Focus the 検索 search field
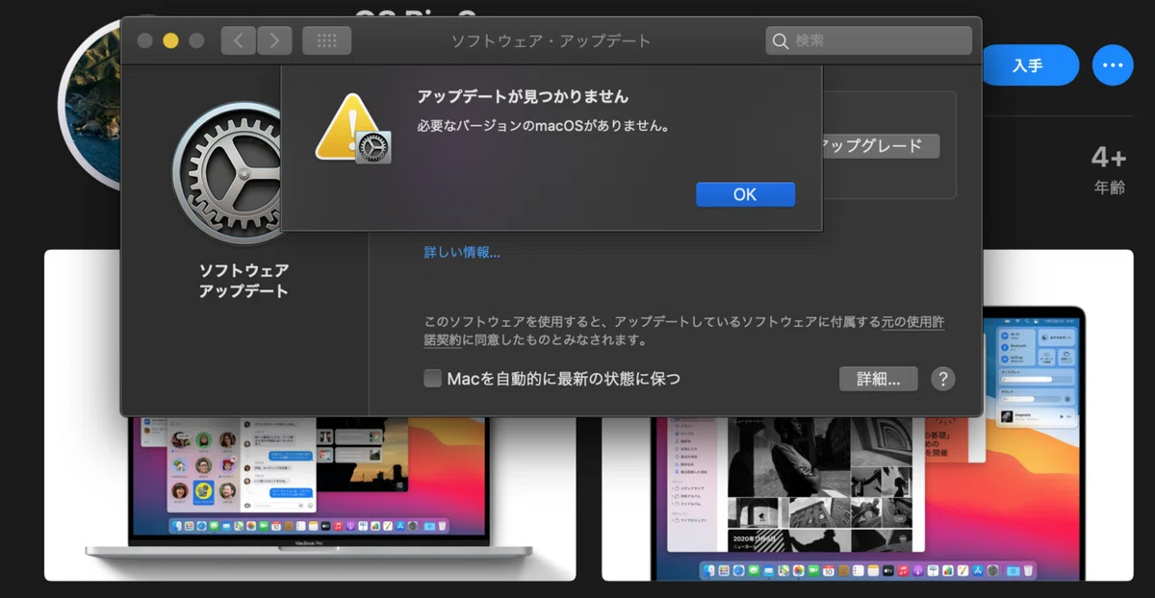The image size is (1155, 598). click(869, 40)
